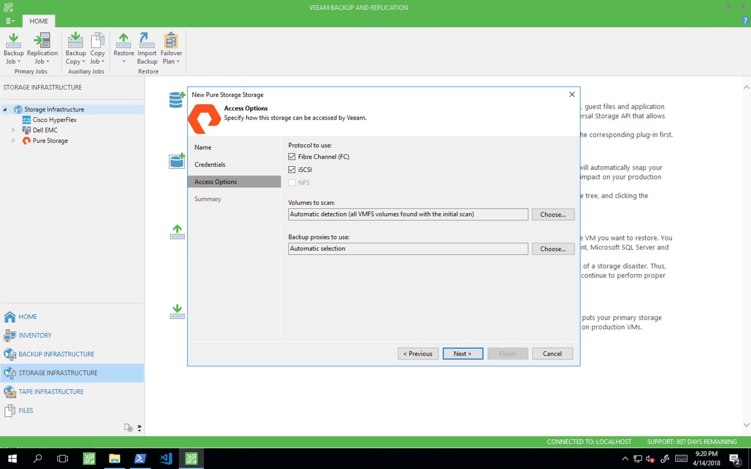Go to the Credentials wizard step

click(x=210, y=164)
